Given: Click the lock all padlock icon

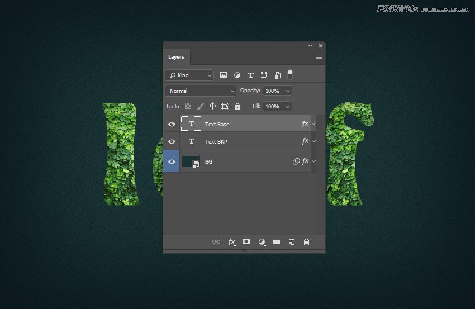Looking at the screenshot, I should point(237,106).
